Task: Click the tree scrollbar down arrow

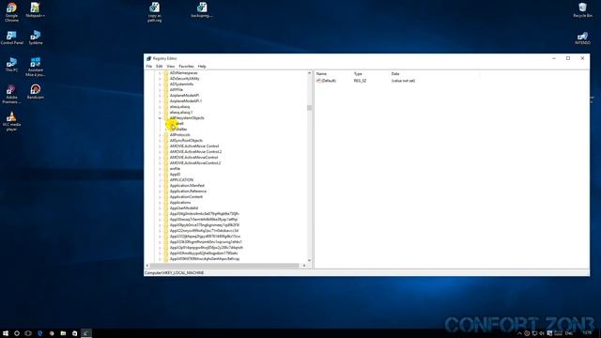Action: tap(309, 261)
